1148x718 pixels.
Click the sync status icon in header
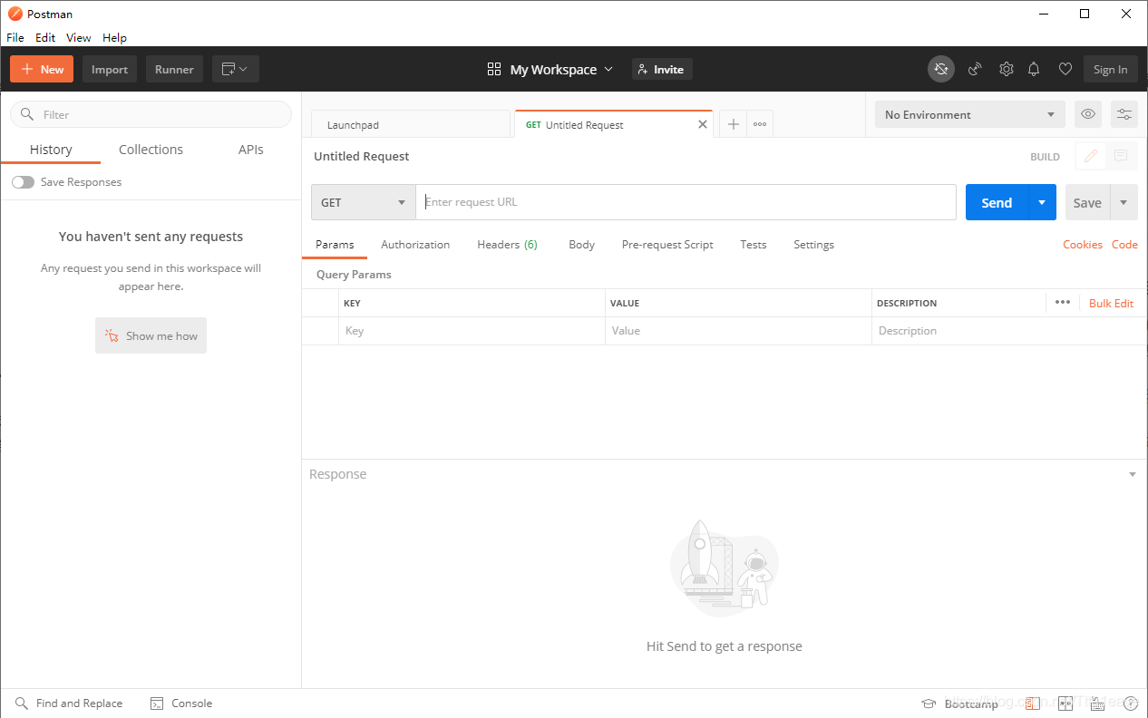(941, 69)
